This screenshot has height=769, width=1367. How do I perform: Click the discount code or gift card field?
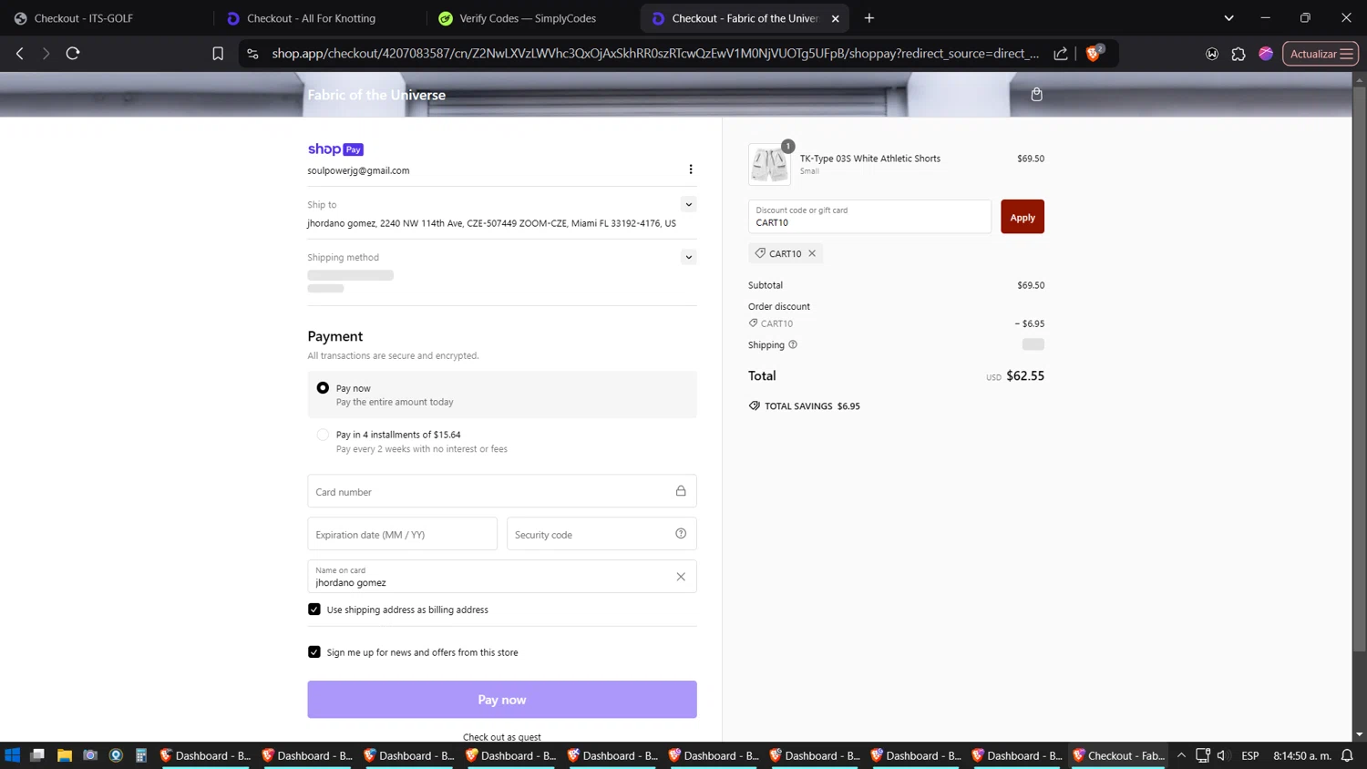point(869,217)
